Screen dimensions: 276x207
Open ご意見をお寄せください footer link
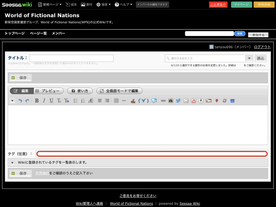pyautogui.click(x=138, y=196)
